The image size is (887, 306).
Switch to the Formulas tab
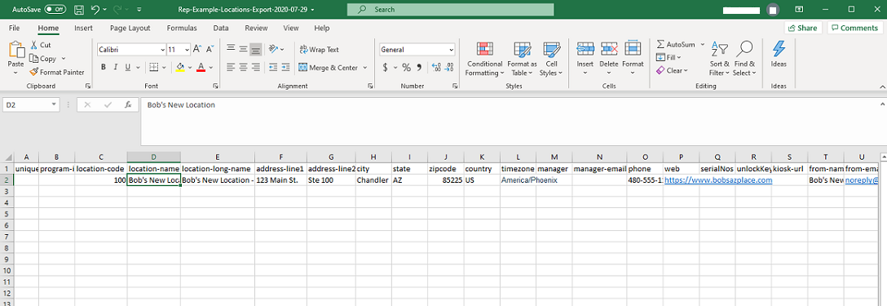click(182, 28)
